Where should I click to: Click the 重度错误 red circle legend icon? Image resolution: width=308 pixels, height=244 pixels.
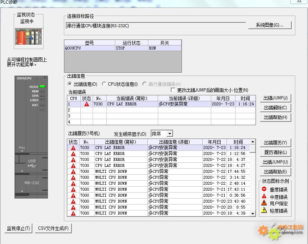point(264,189)
